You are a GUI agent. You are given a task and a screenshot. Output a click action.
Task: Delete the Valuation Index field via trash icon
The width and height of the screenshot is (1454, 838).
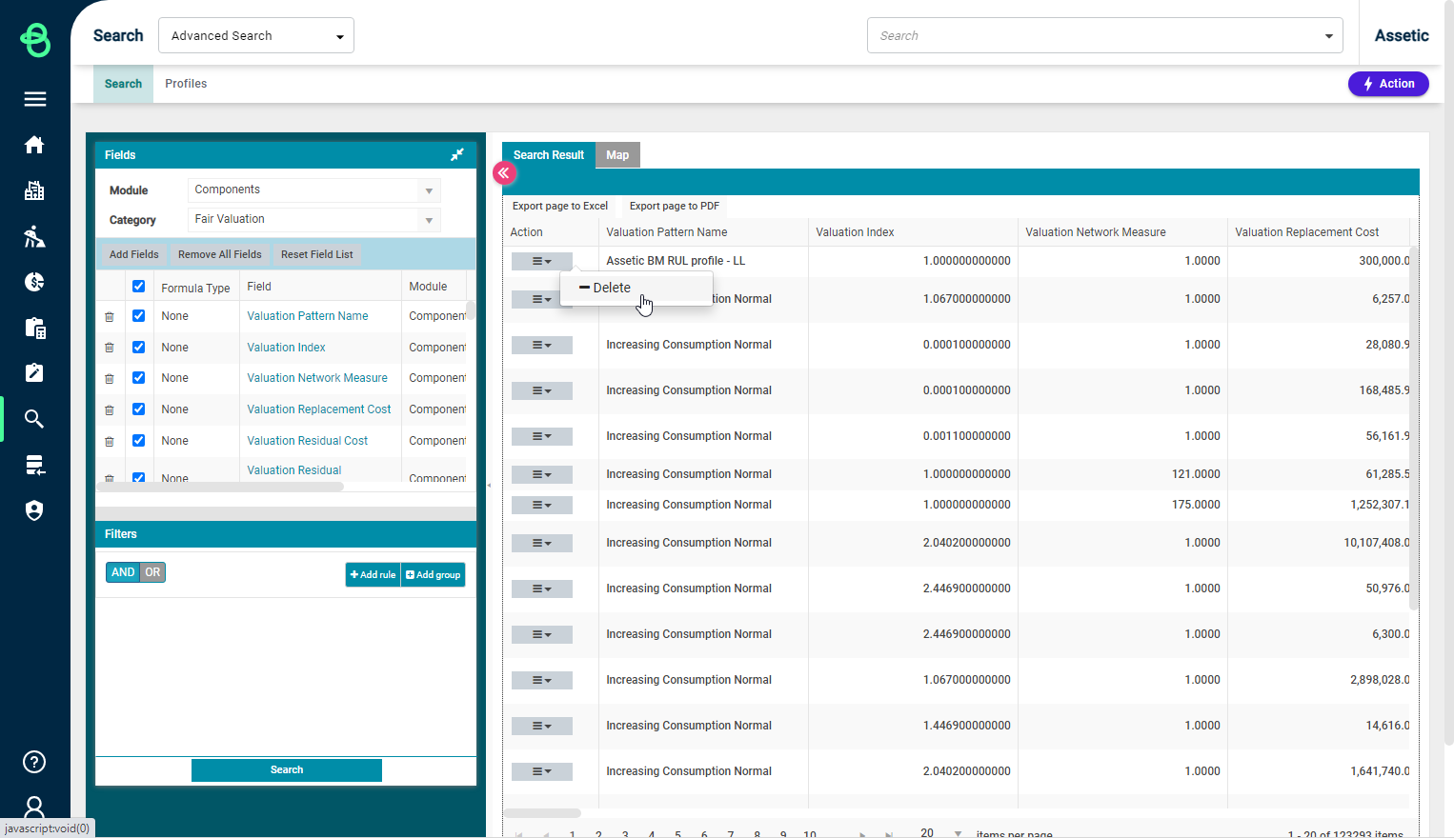point(110,348)
